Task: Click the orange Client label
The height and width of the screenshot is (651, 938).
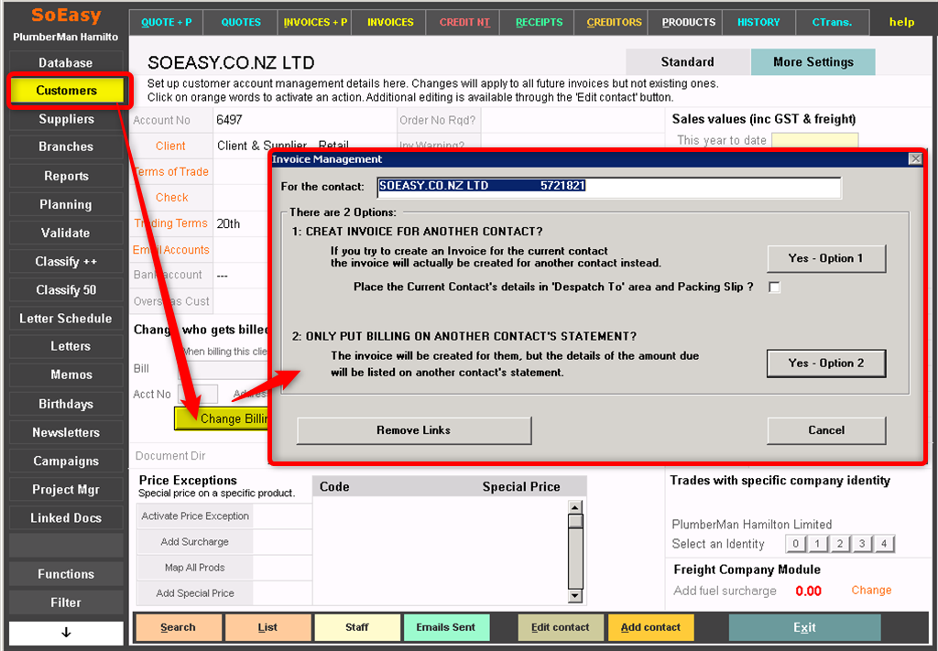Action: (x=170, y=146)
